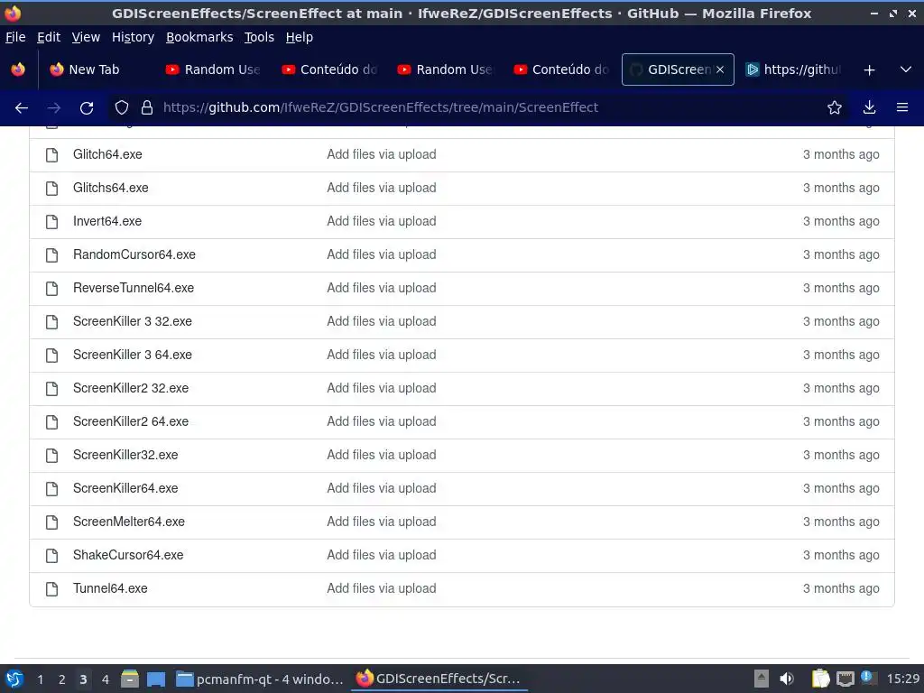
Task: Open the Firefox hamburger application menu
Action: pos(902,107)
